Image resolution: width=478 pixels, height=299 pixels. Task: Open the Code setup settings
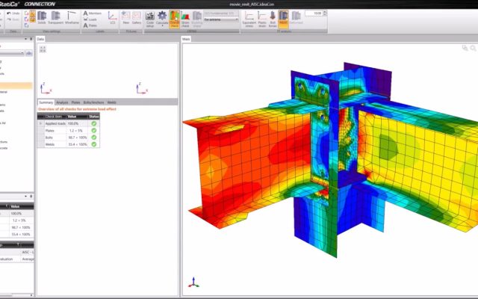150,18
